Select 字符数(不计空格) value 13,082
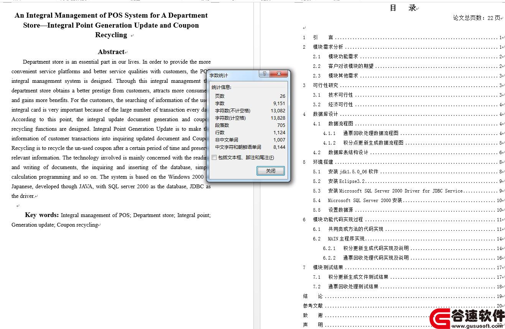 (x=278, y=111)
